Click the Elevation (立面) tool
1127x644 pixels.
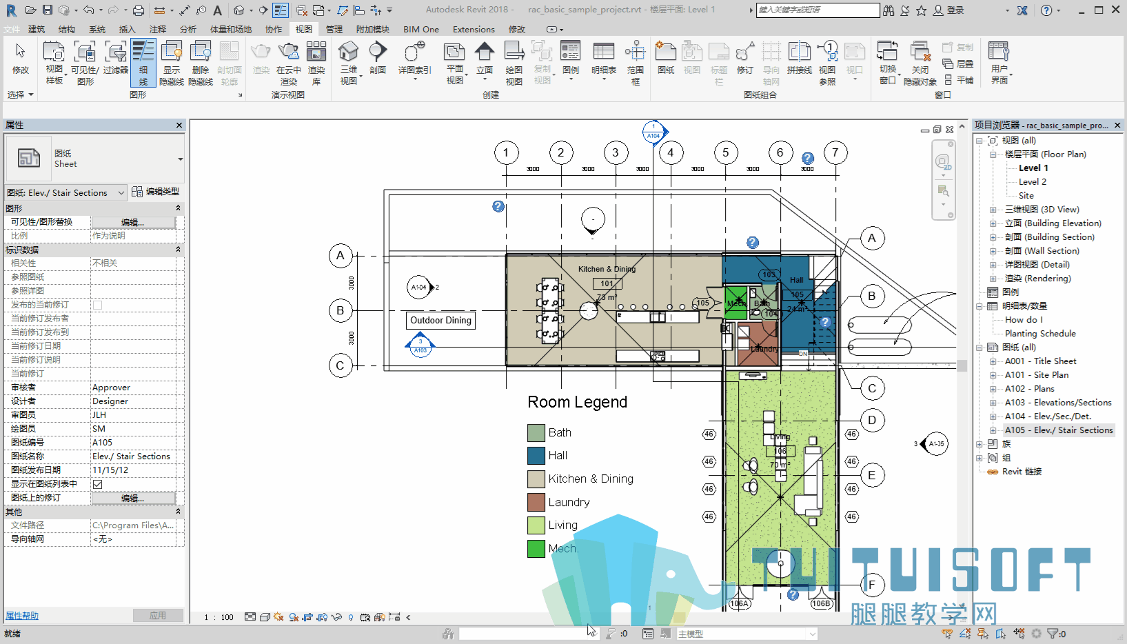[485, 61]
